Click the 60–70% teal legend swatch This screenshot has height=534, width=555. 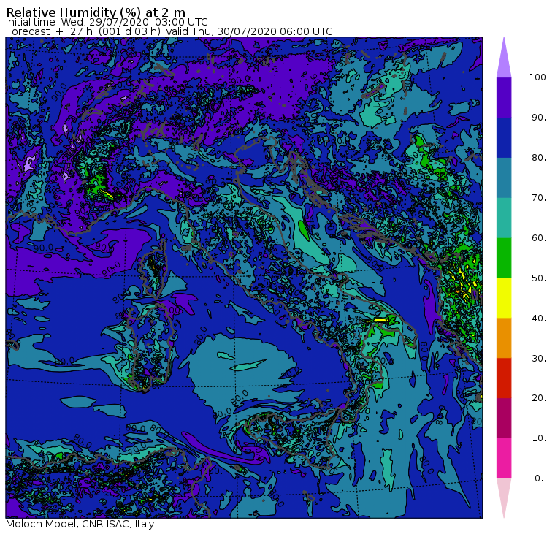tap(504, 218)
